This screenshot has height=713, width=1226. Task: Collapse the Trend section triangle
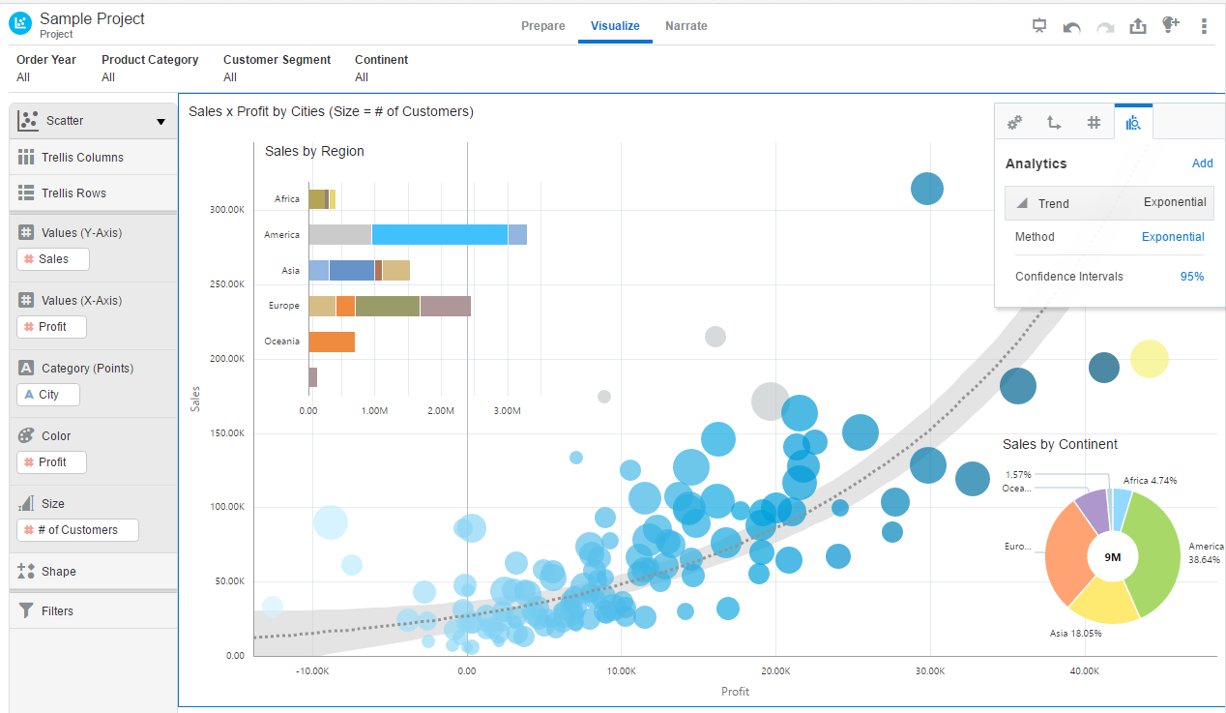click(x=1022, y=203)
